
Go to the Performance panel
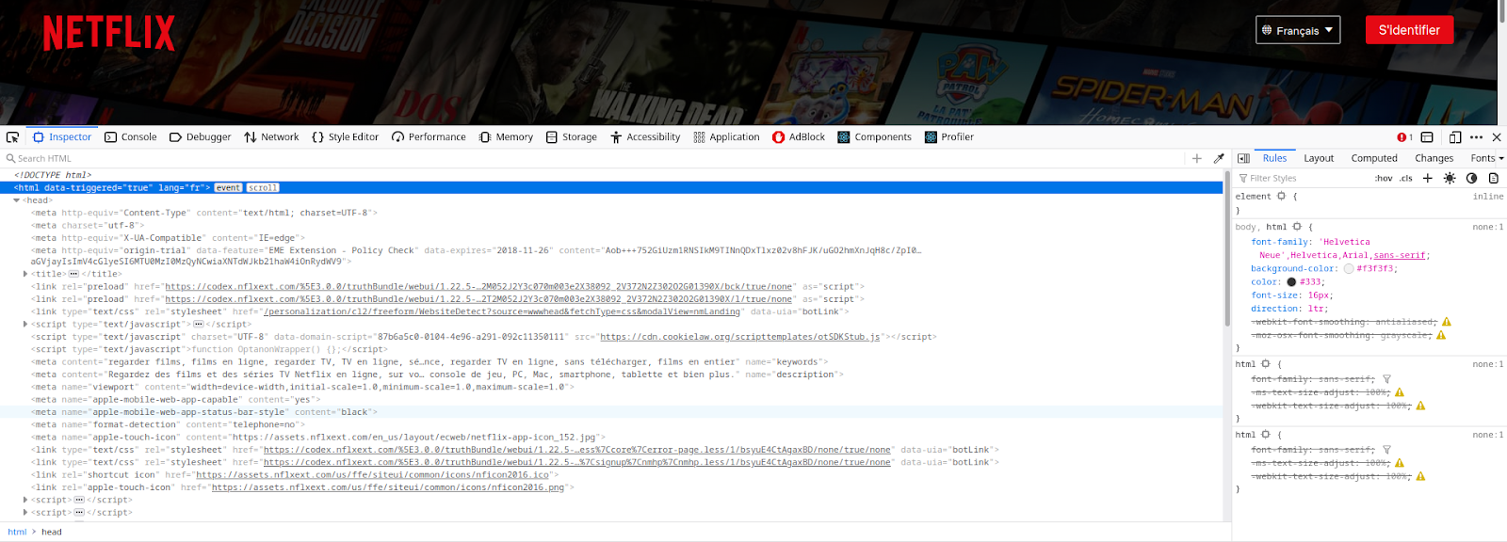click(x=429, y=137)
